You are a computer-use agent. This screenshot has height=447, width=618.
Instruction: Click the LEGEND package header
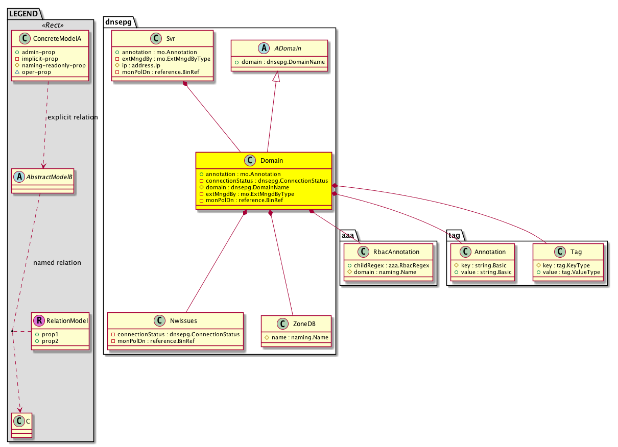(22, 14)
